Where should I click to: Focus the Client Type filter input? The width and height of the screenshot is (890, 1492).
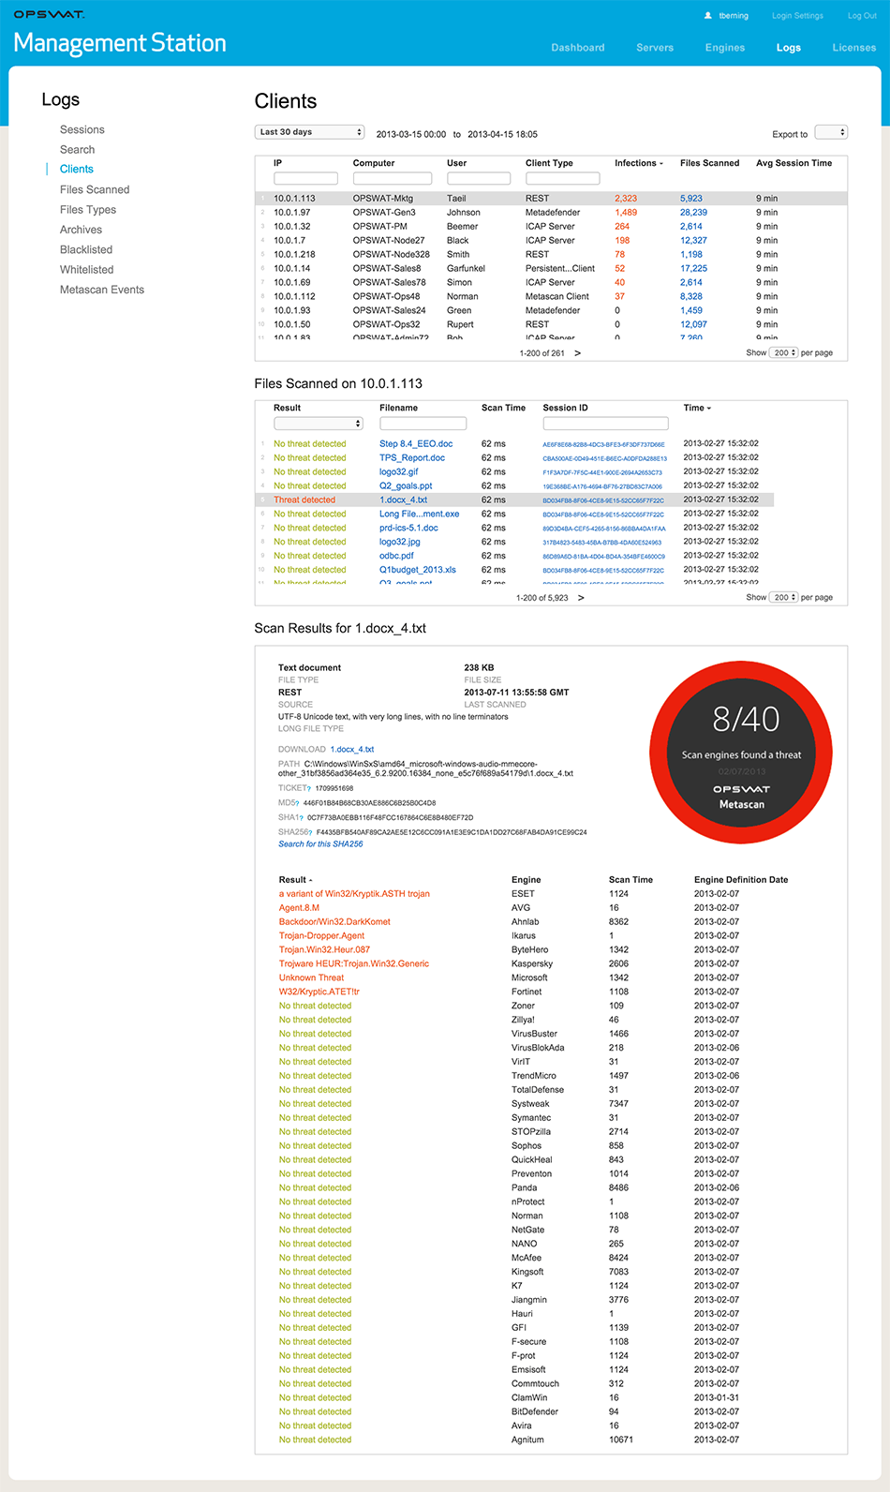click(x=562, y=178)
